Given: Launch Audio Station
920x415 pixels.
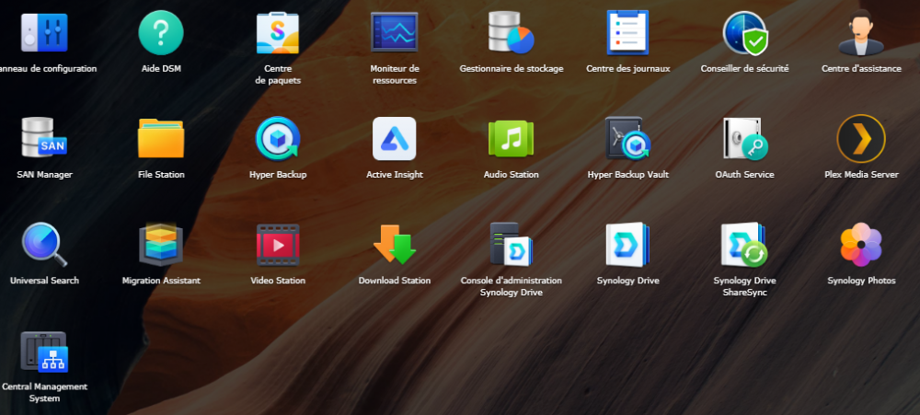Looking at the screenshot, I should 511,139.
